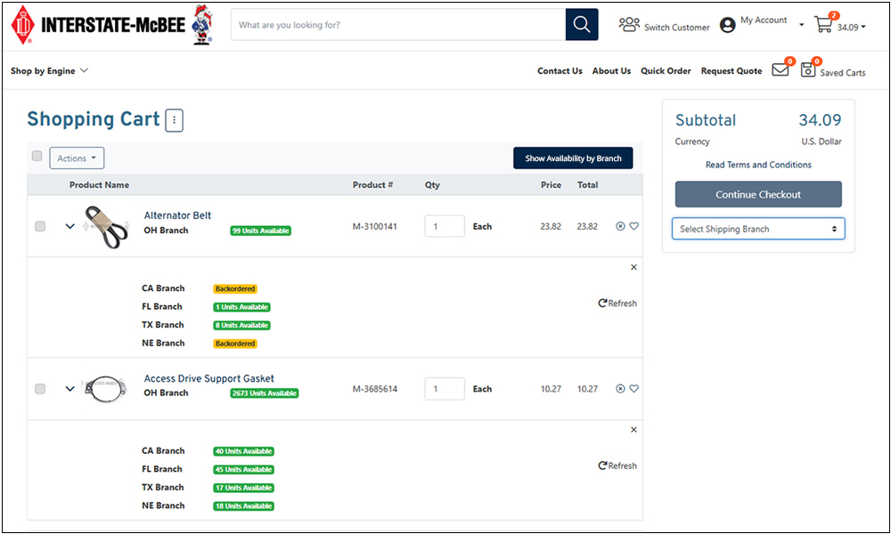Open the Saved Carts icon
The height and width of the screenshot is (534, 891).
(808, 69)
